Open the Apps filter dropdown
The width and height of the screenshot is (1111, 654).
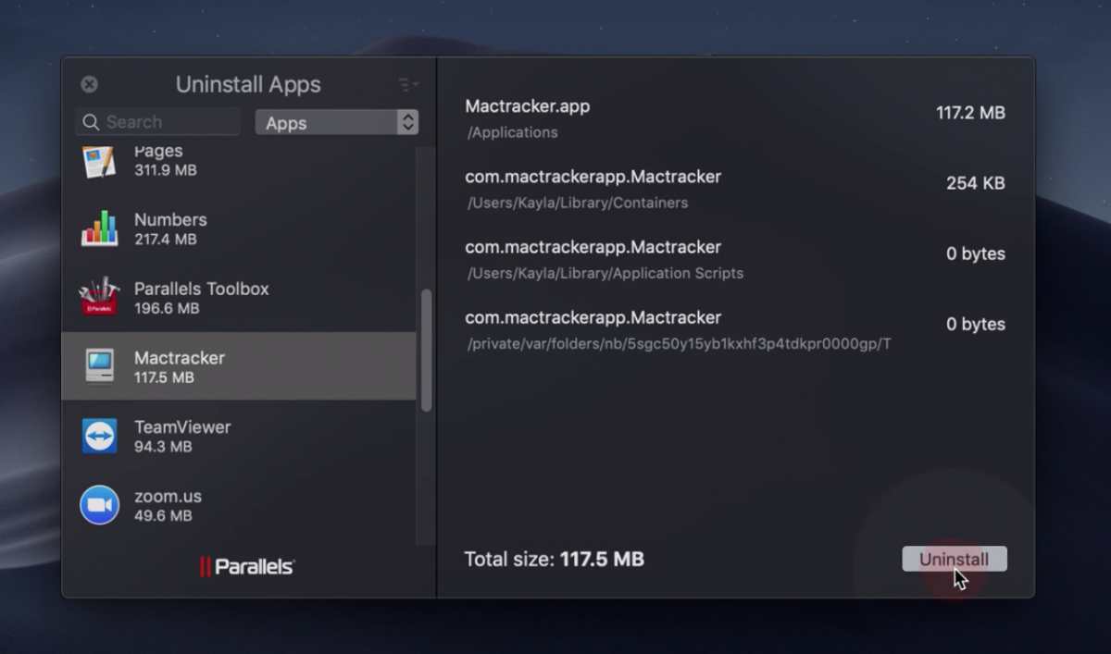click(336, 123)
